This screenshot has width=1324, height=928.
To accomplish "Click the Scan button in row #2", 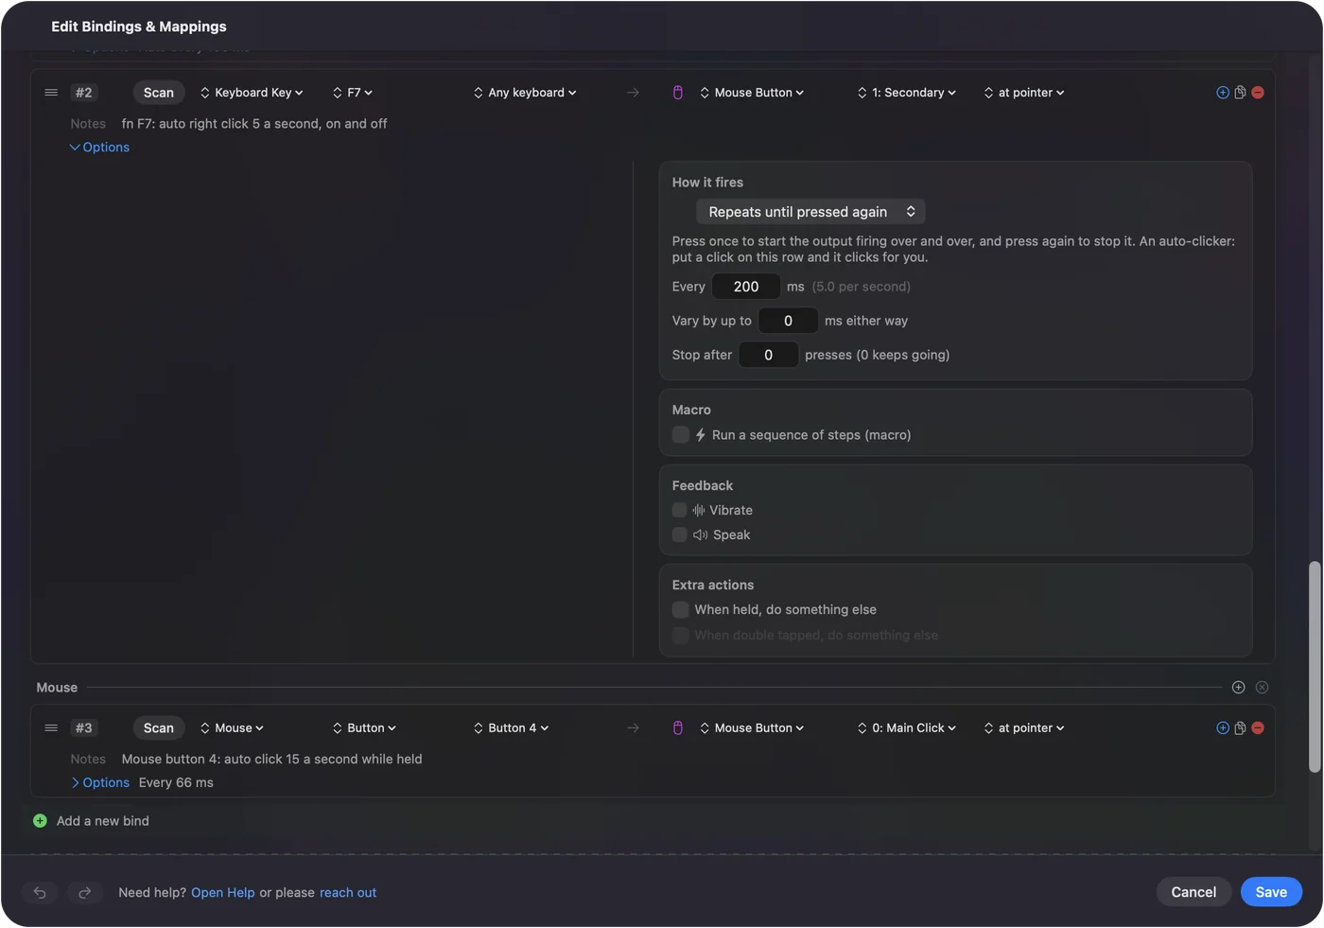I will [159, 93].
